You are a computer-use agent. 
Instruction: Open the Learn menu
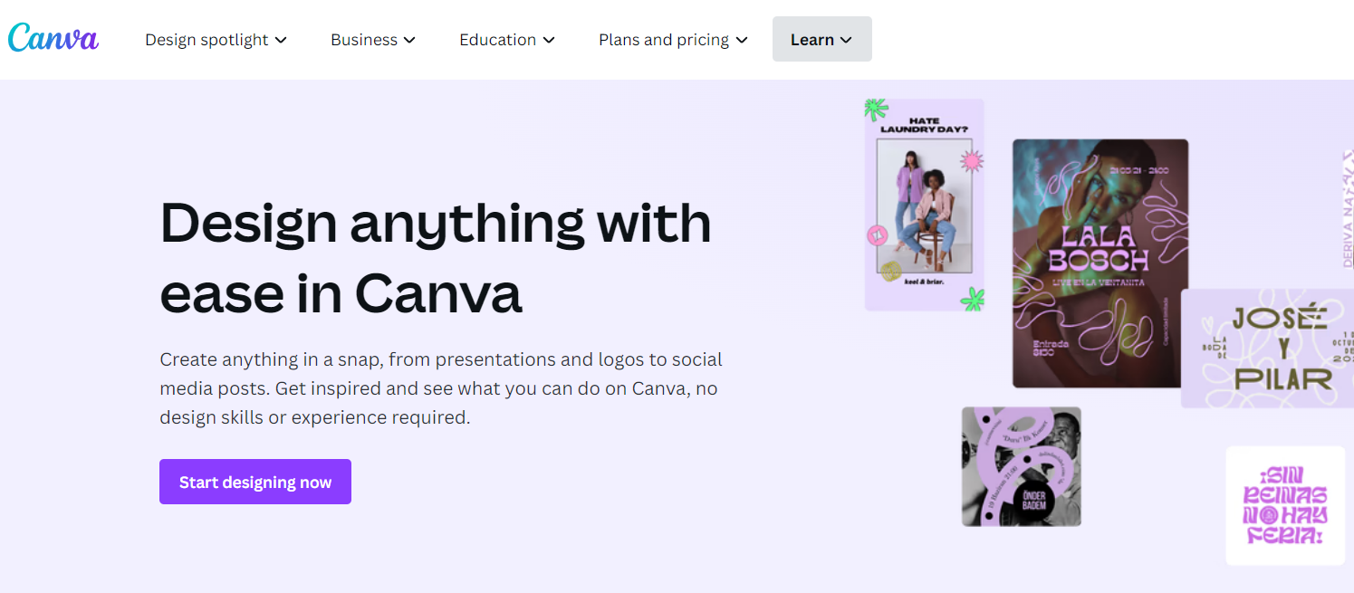tap(822, 39)
